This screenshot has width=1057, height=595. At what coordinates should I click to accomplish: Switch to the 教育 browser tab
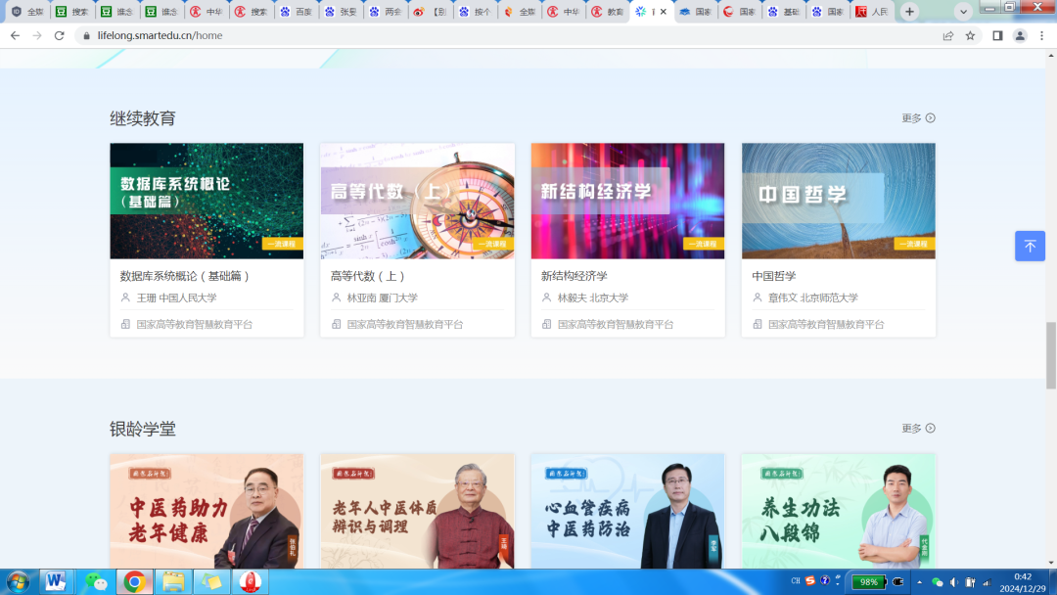pos(607,12)
